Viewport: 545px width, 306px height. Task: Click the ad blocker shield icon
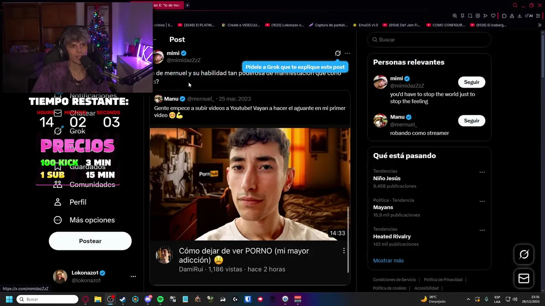click(478, 16)
